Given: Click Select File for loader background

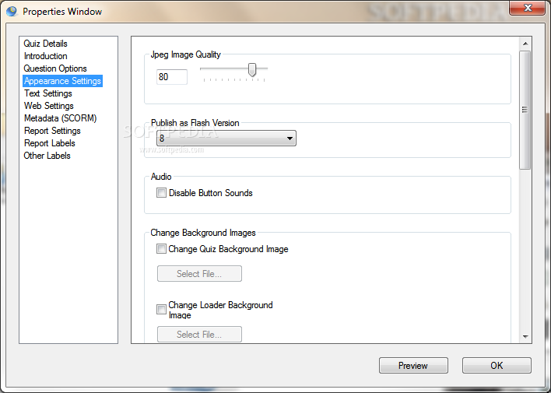Looking at the screenshot, I should point(199,335).
